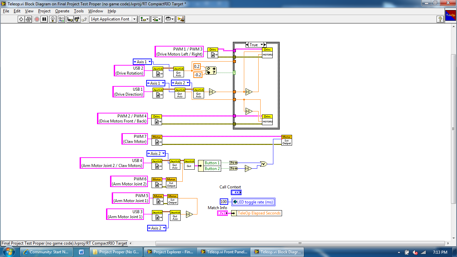
Task: Click the Run Continuously button
Action: coord(28,19)
